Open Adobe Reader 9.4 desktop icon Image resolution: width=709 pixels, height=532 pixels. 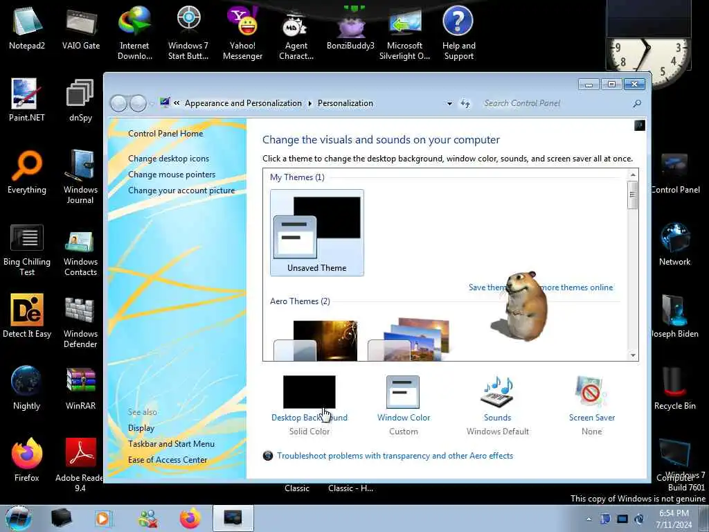[x=80, y=465]
